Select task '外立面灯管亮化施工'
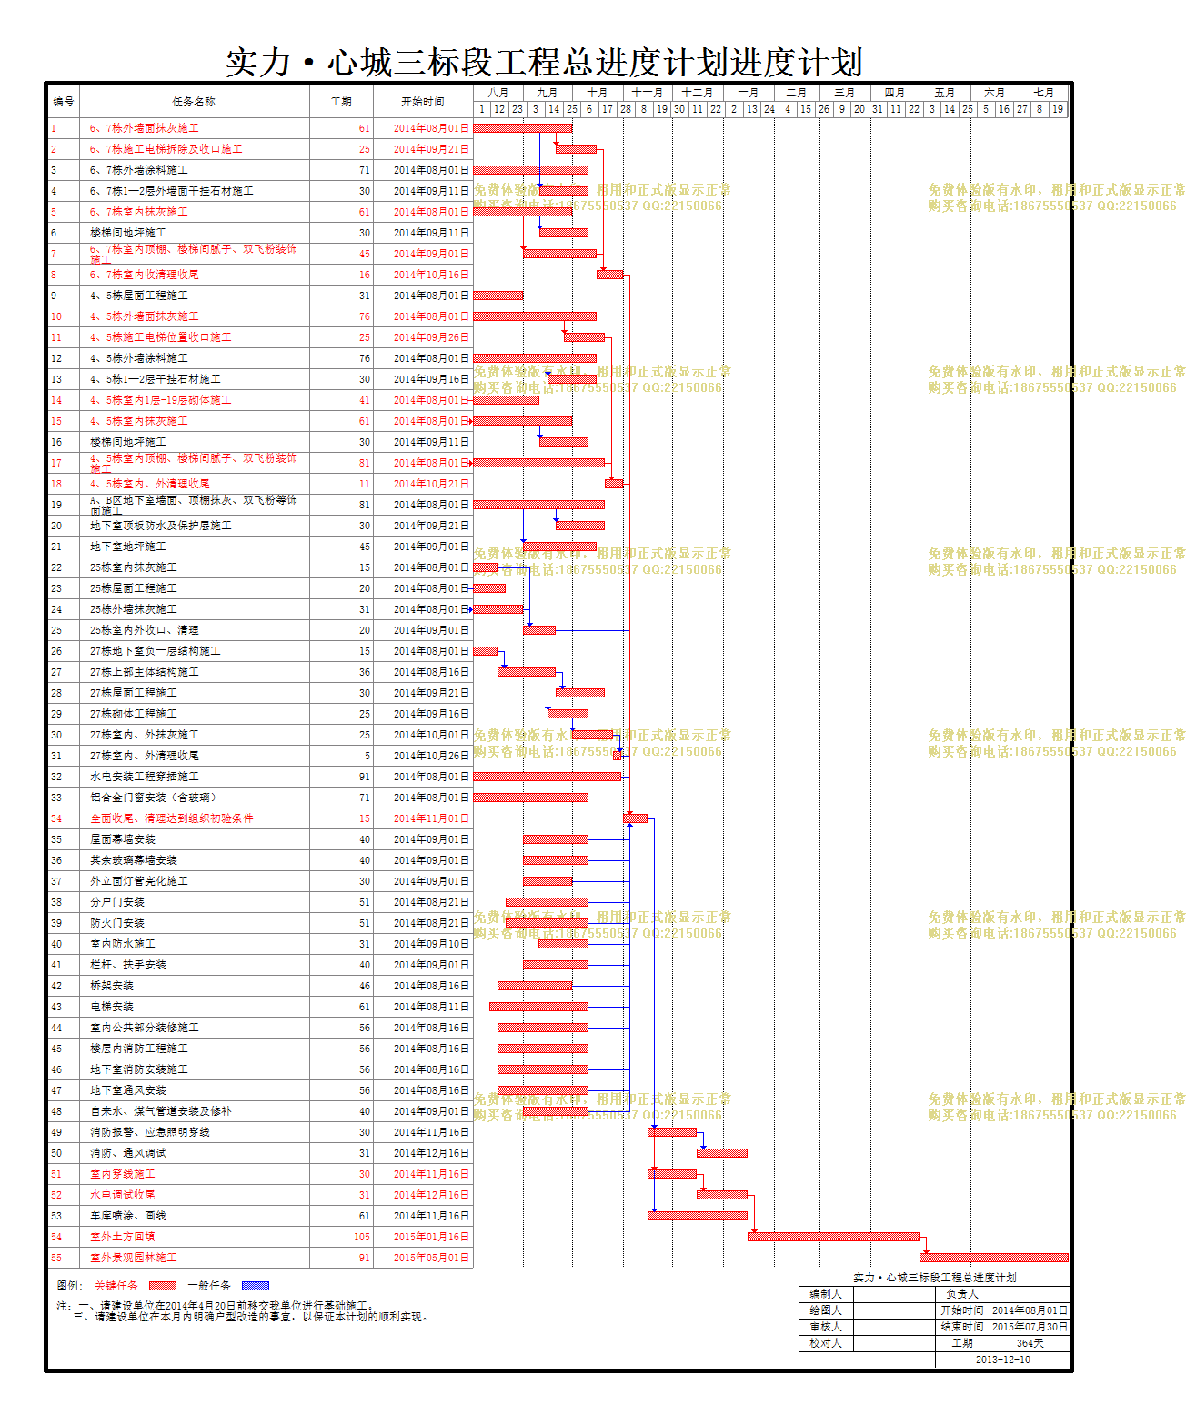1186x1415 pixels. [138, 881]
